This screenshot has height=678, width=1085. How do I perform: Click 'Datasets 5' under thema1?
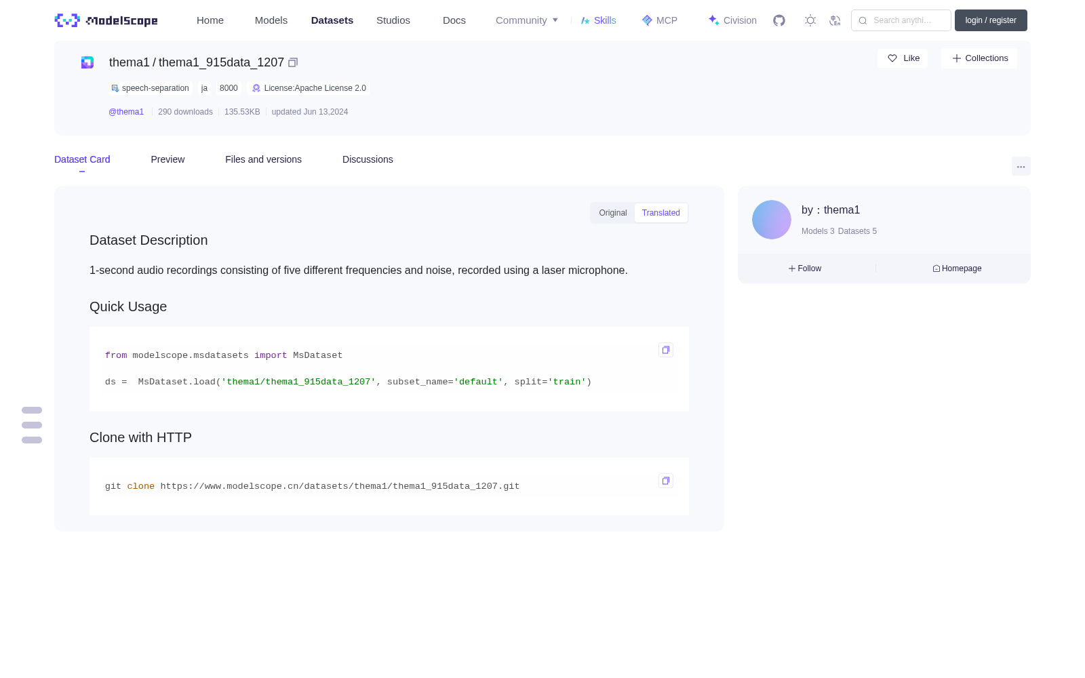tap(857, 231)
